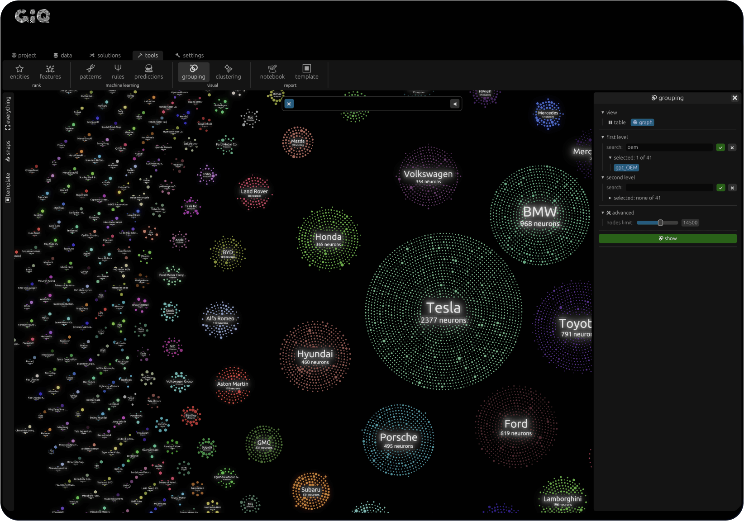
Task: Select the BMW cluster
Action: pyautogui.click(x=539, y=215)
